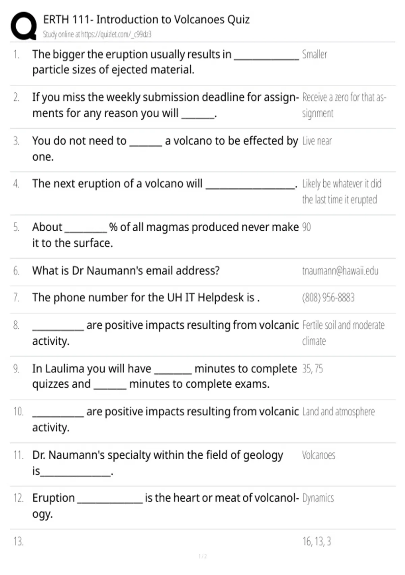Click the answer 'Live near'
The width and height of the screenshot is (405, 575).
[x=317, y=141]
